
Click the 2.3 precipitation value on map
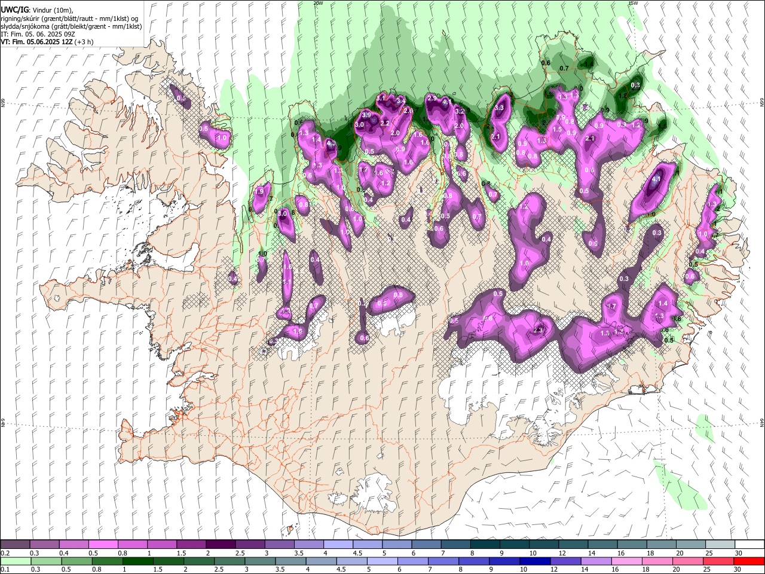pos(538,330)
